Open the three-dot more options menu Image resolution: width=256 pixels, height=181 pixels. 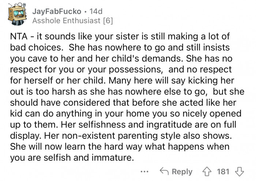[x=145, y=172]
